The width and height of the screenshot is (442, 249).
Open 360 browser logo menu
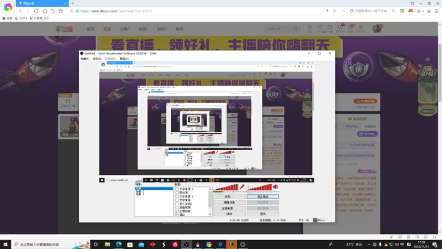pos(8,7)
